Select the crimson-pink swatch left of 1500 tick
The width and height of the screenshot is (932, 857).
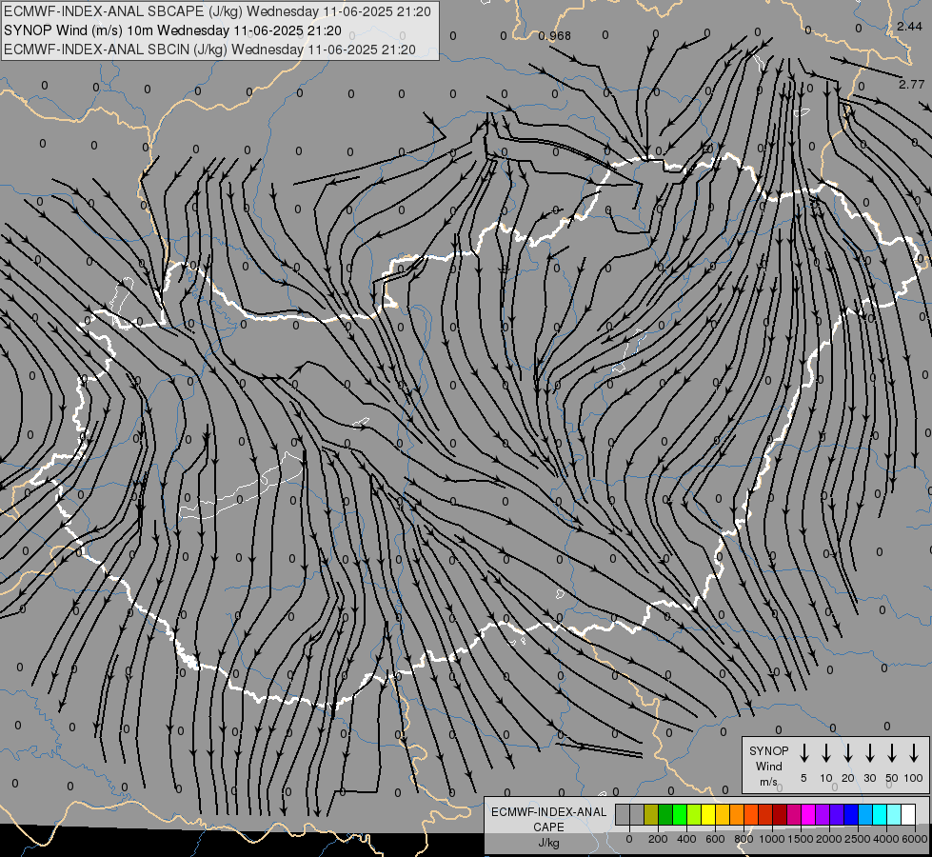point(794,814)
